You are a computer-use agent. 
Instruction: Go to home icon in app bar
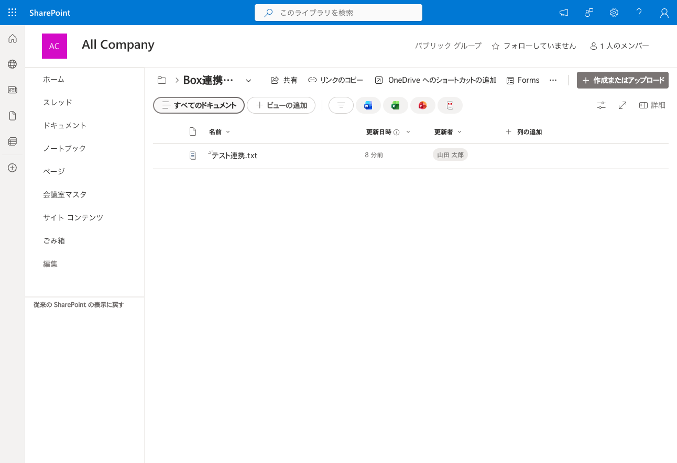coord(13,38)
